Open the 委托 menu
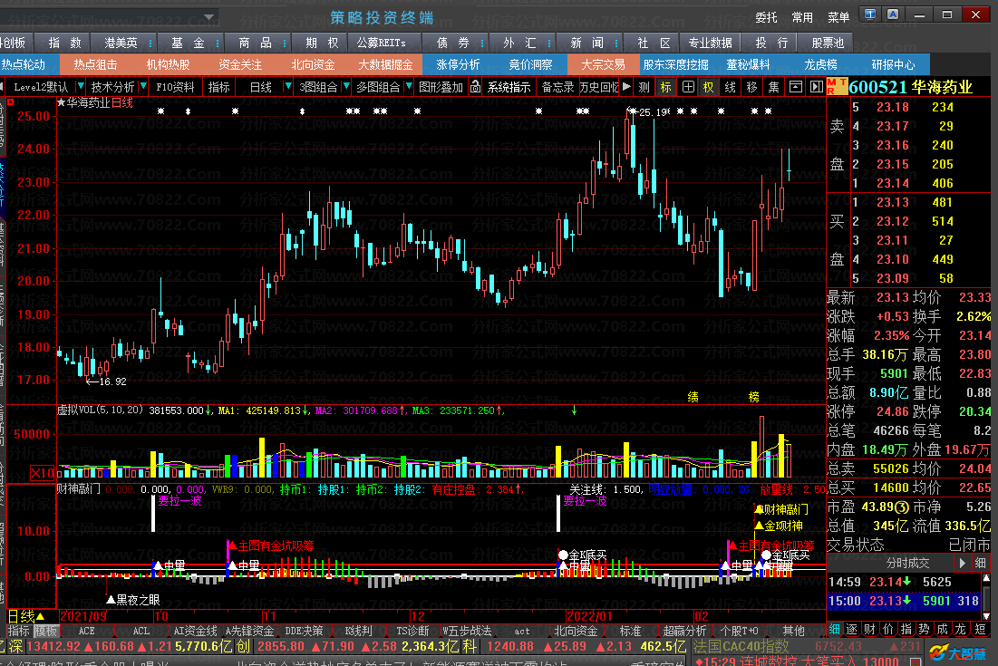This screenshot has width=998, height=666. click(x=766, y=17)
